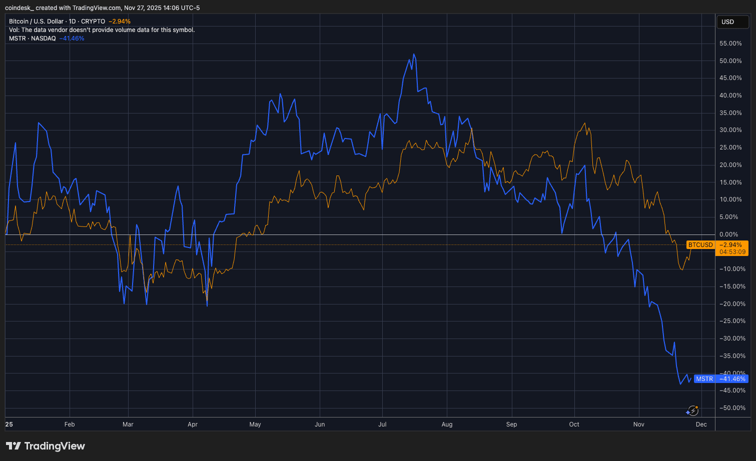Click the orange BTCUSD price label tag
756x461 pixels.
pyautogui.click(x=700, y=245)
